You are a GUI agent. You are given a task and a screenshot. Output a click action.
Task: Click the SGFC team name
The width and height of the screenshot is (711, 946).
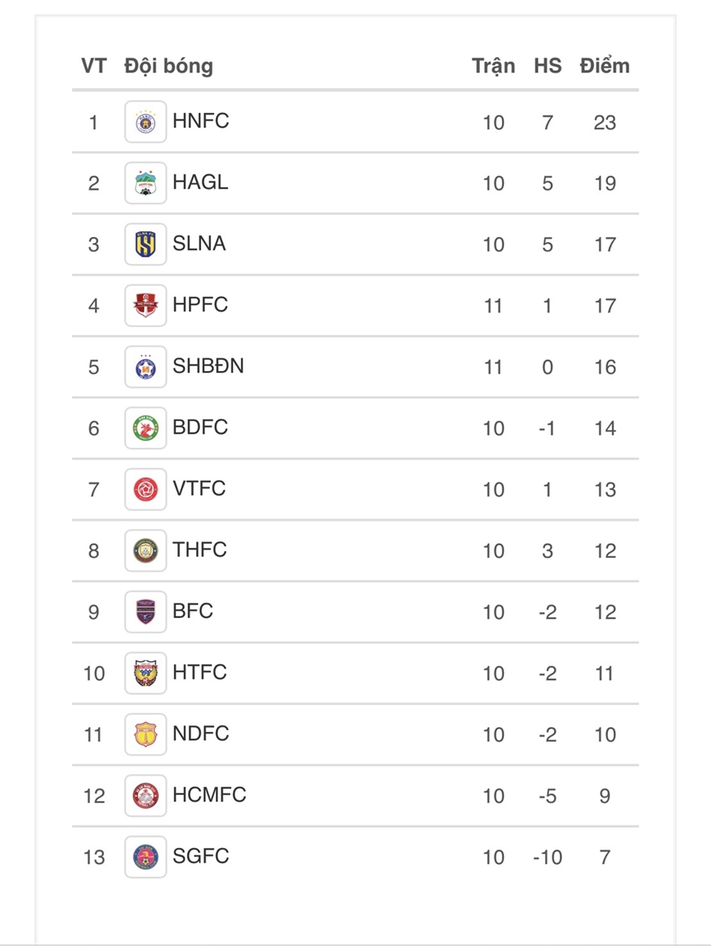(201, 855)
